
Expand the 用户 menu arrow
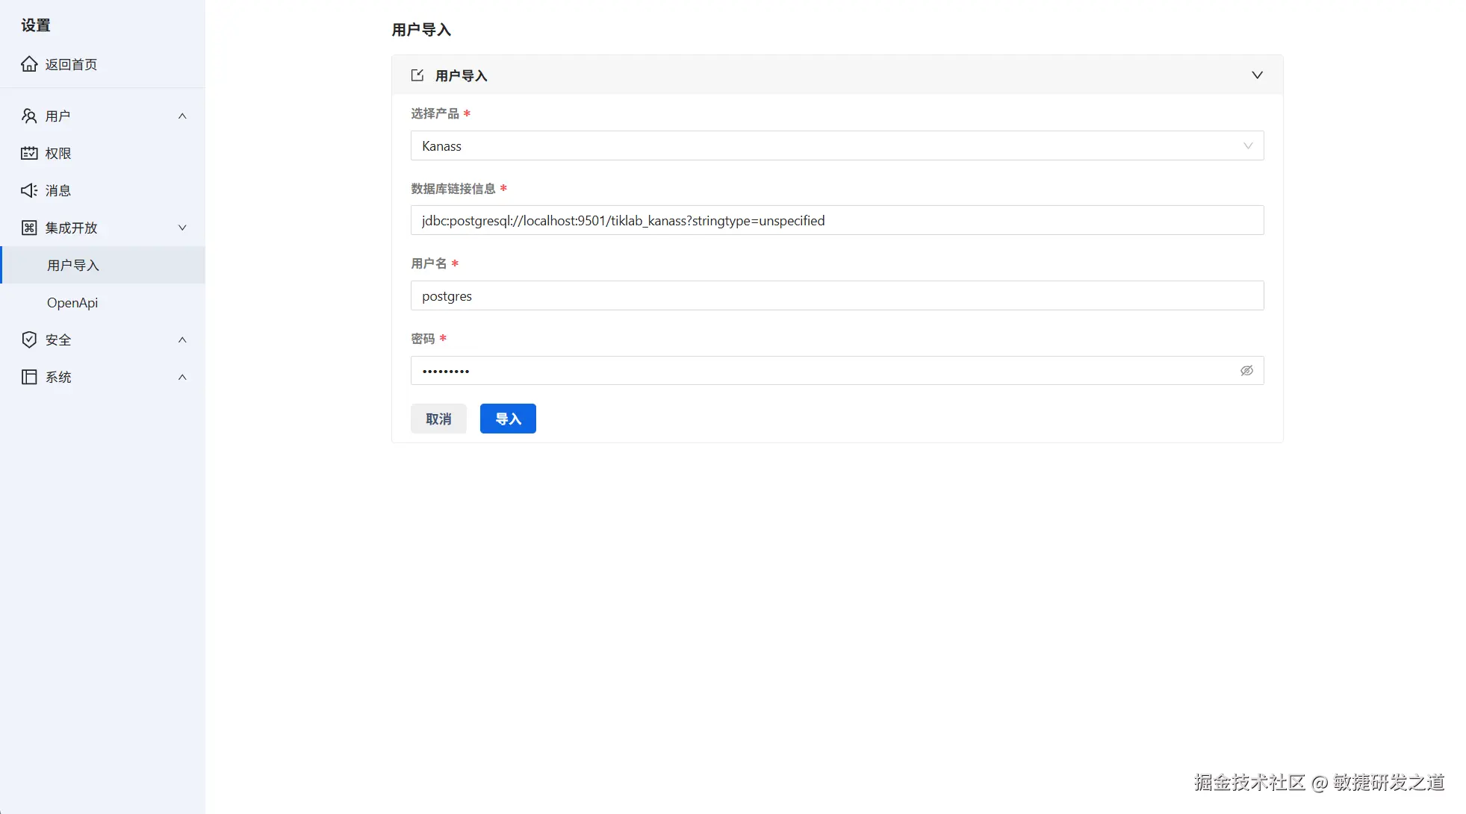tap(182, 116)
